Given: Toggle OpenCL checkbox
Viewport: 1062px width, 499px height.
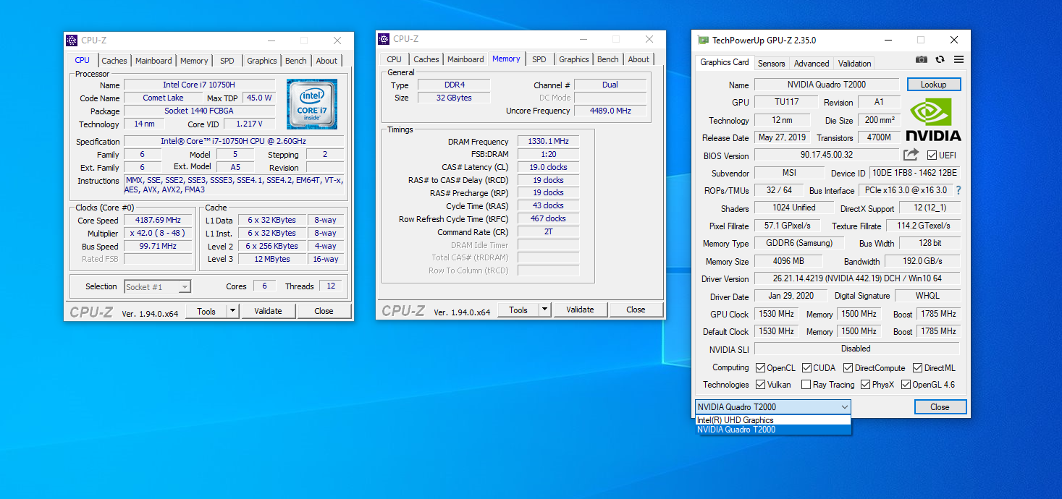Looking at the screenshot, I should coord(760,368).
